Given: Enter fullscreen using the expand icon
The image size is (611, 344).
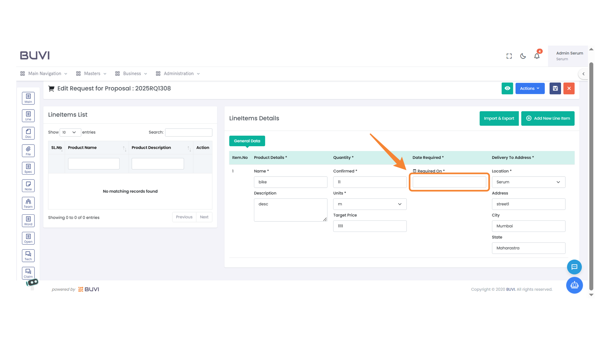Looking at the screenshot, I should click(509, 56).
